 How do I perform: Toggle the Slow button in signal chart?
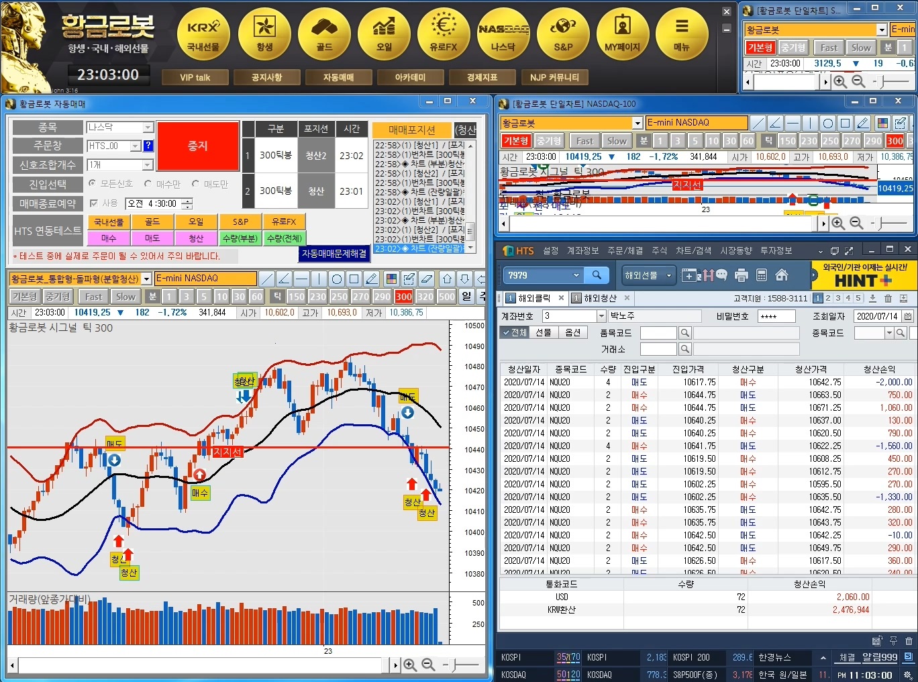(x=125, y=297)
